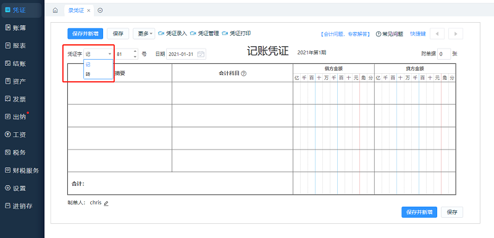Click the voucher number field 81

[124, 54]
